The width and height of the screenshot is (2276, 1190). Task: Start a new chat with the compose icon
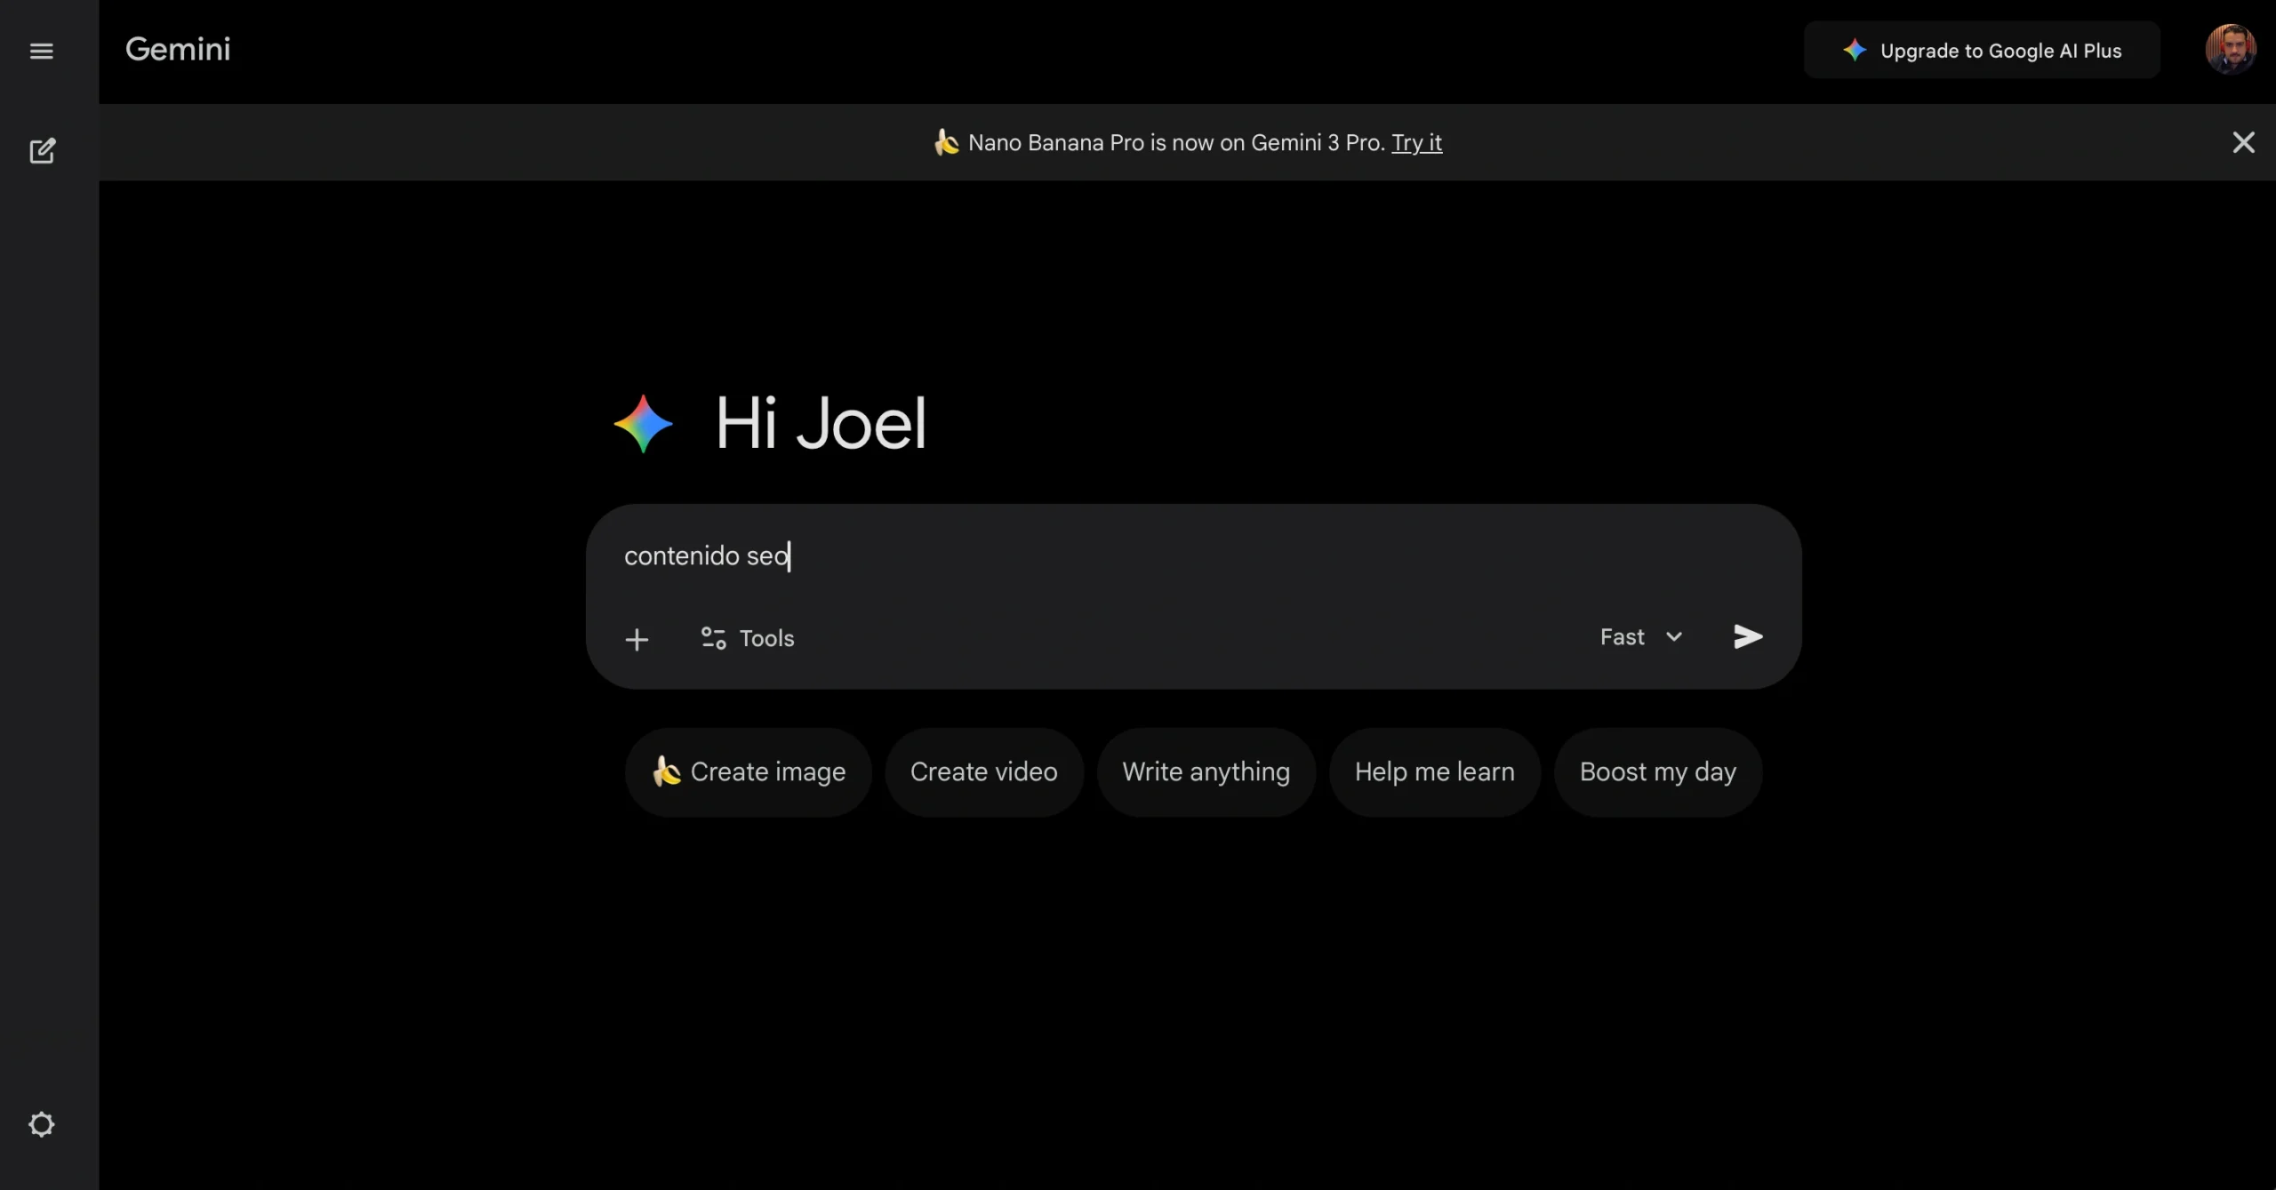(42, 151)
